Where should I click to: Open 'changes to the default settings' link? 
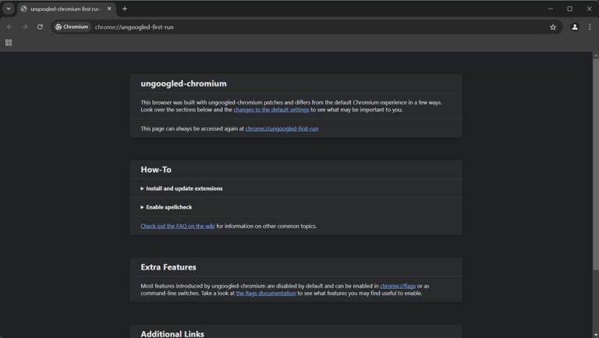pyautogui.click(x=271, y=110)
